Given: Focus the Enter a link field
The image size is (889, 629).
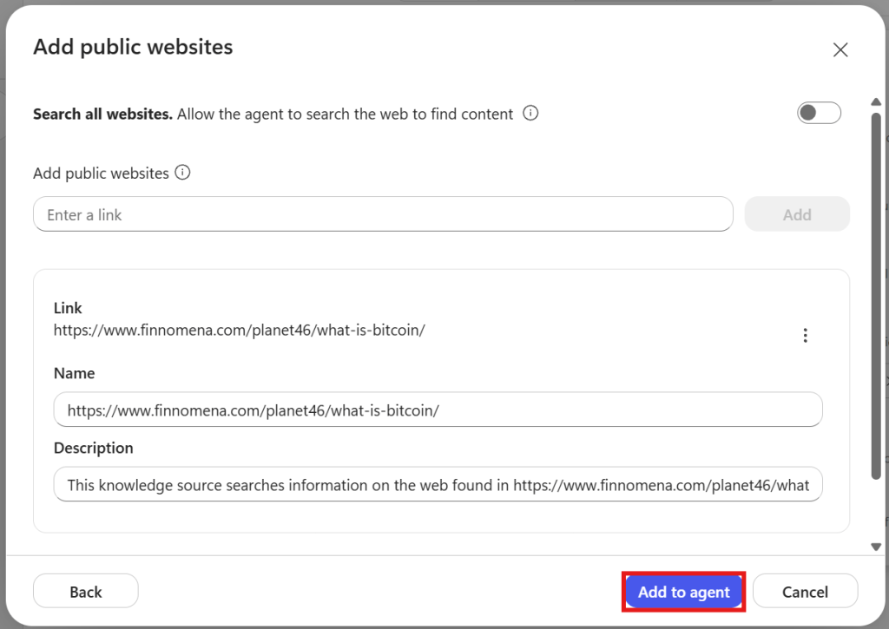Looking at the screenshot, I should [x=383, y=214].
